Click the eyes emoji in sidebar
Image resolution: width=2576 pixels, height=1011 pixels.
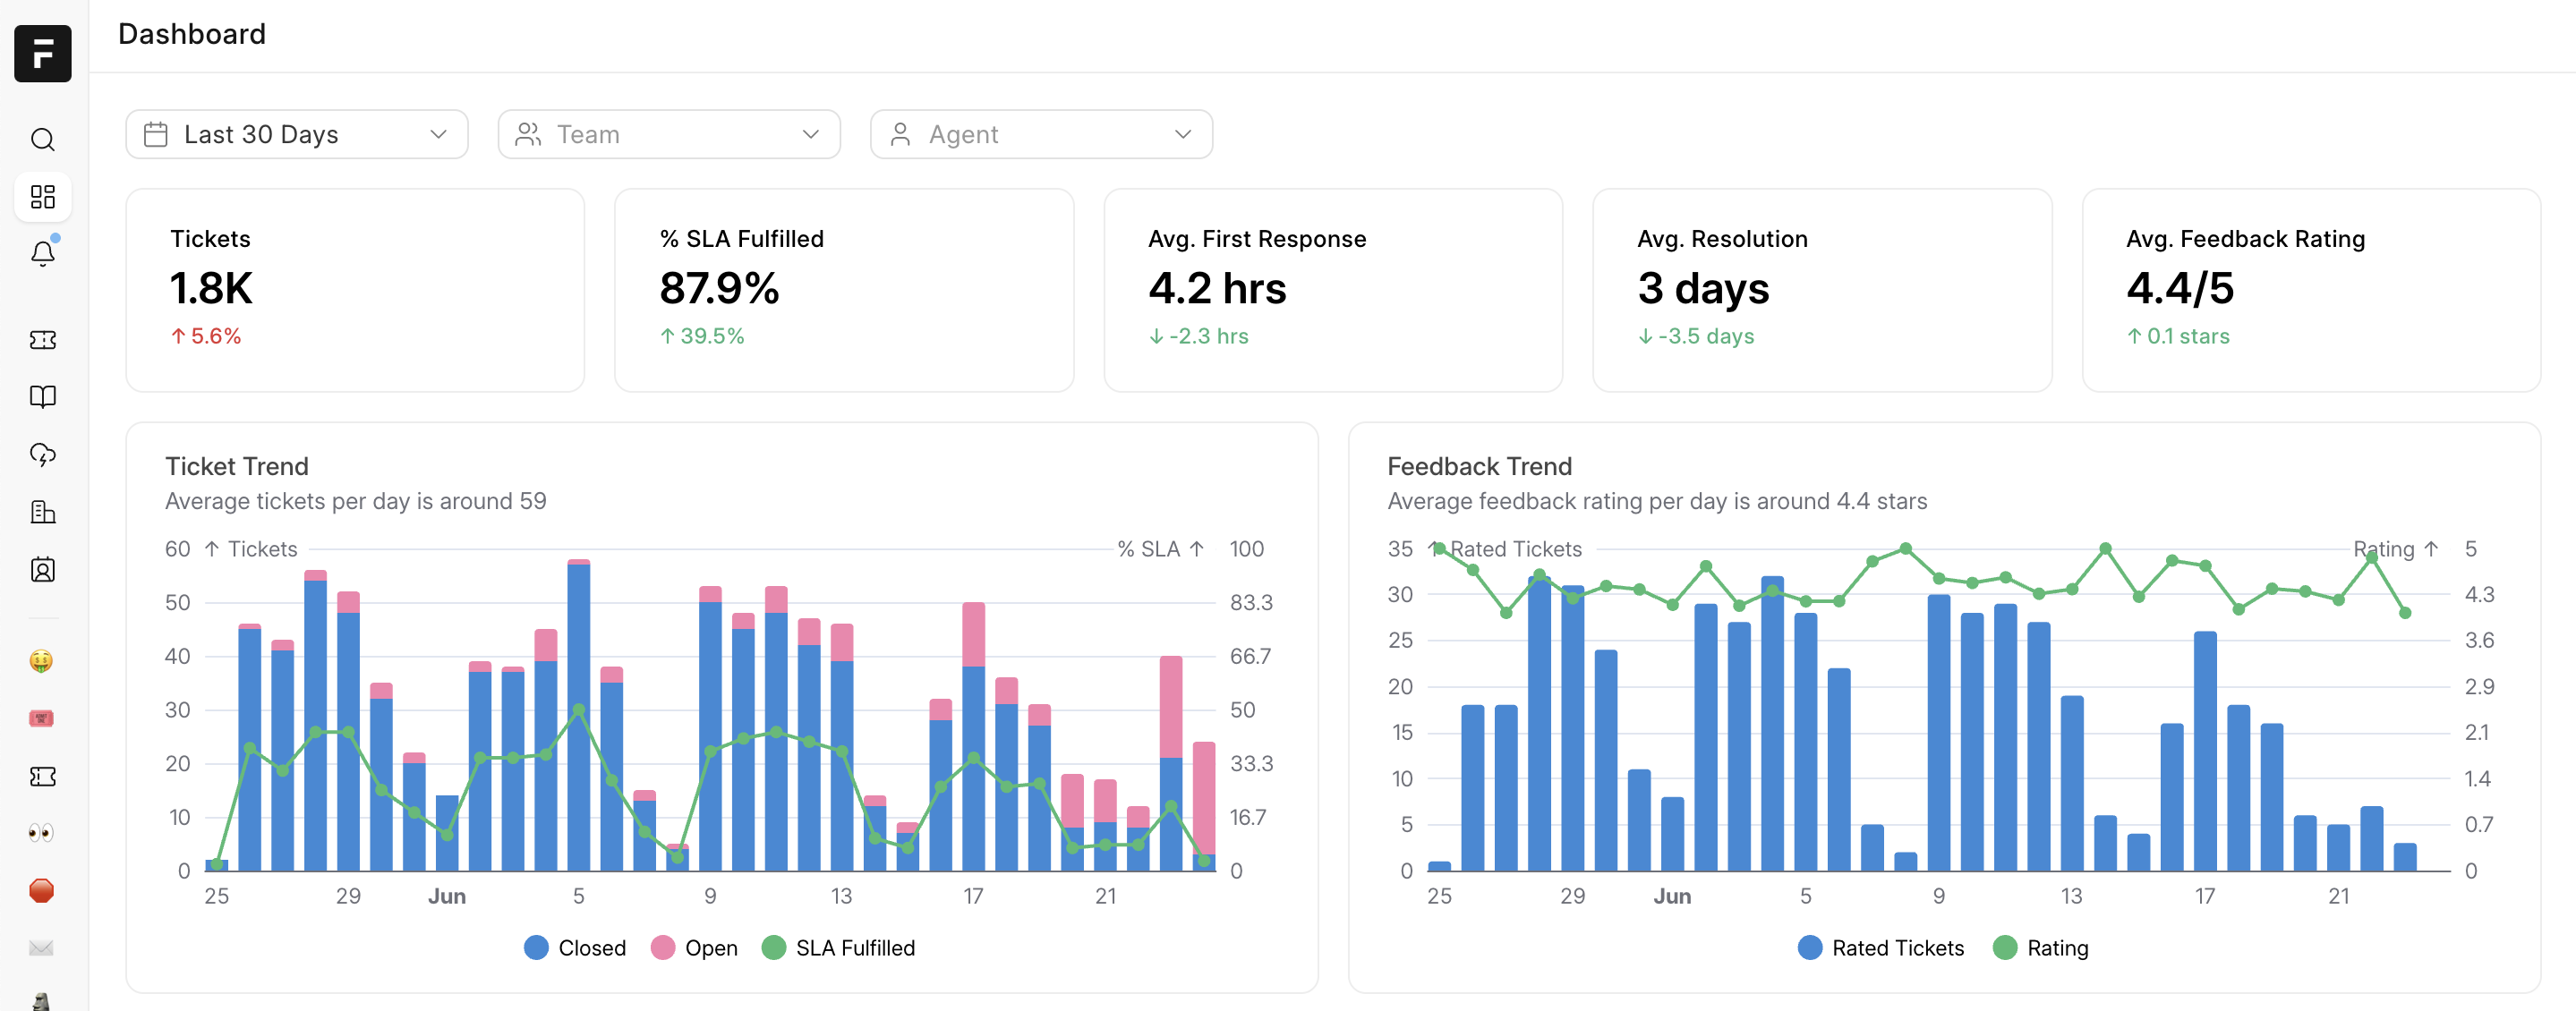coord(42,832)
